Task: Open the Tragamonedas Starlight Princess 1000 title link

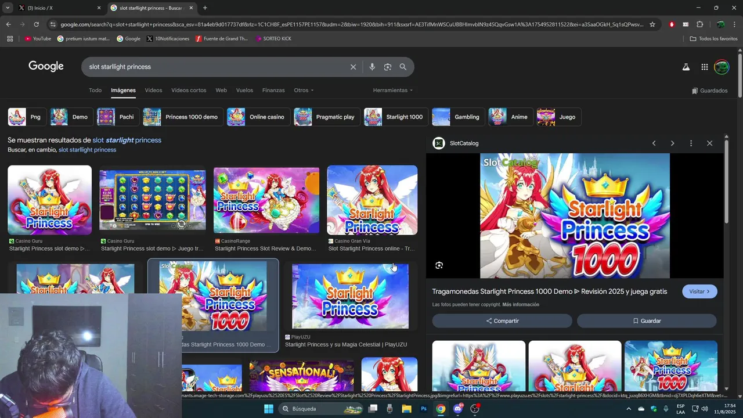Action: coord(550,291)
